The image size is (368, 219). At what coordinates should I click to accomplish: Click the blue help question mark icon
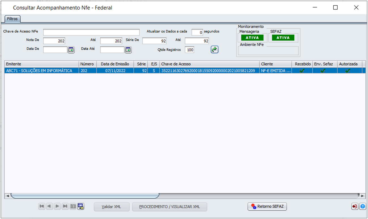tap(362, 207)
